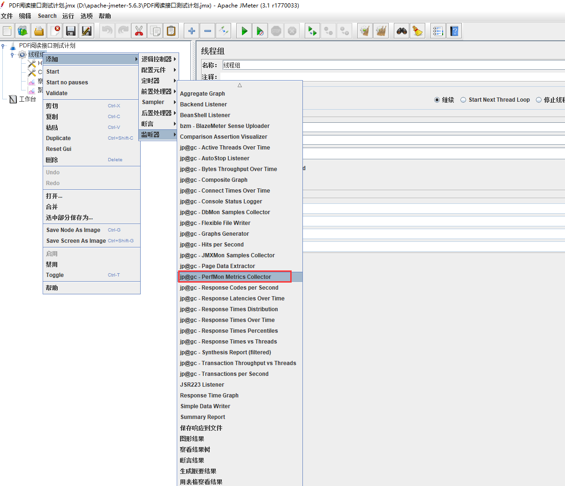
Task: Expand the Sampler submenu
Action: [158, 102]
